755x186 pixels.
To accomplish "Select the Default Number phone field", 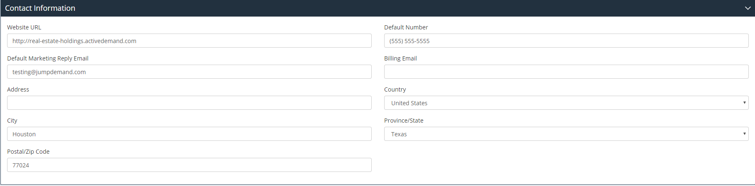I will (566, 41).
